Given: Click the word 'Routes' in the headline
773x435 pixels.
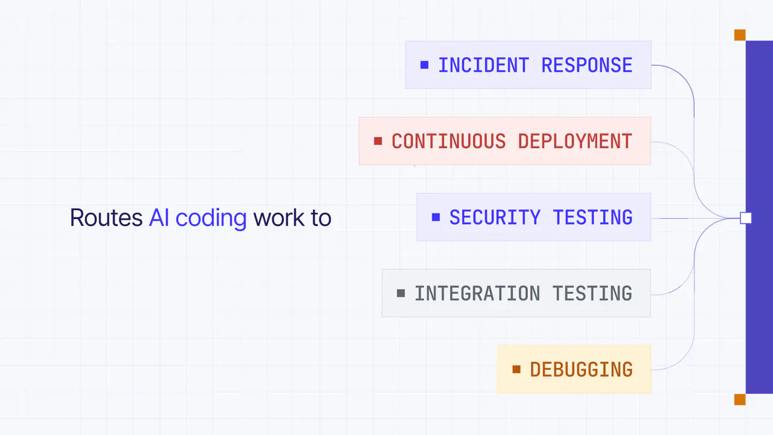Looking at the screenshot, I should pos(106,218).
